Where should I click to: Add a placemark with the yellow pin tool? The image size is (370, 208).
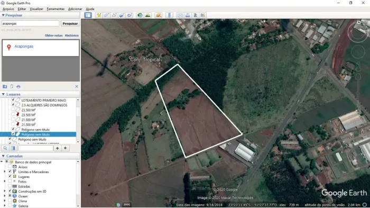tap(99, 15)
